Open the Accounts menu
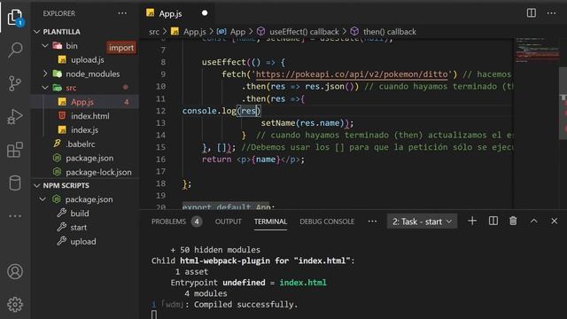The height and width of the screenshot is (319, 567). point(15,271)
